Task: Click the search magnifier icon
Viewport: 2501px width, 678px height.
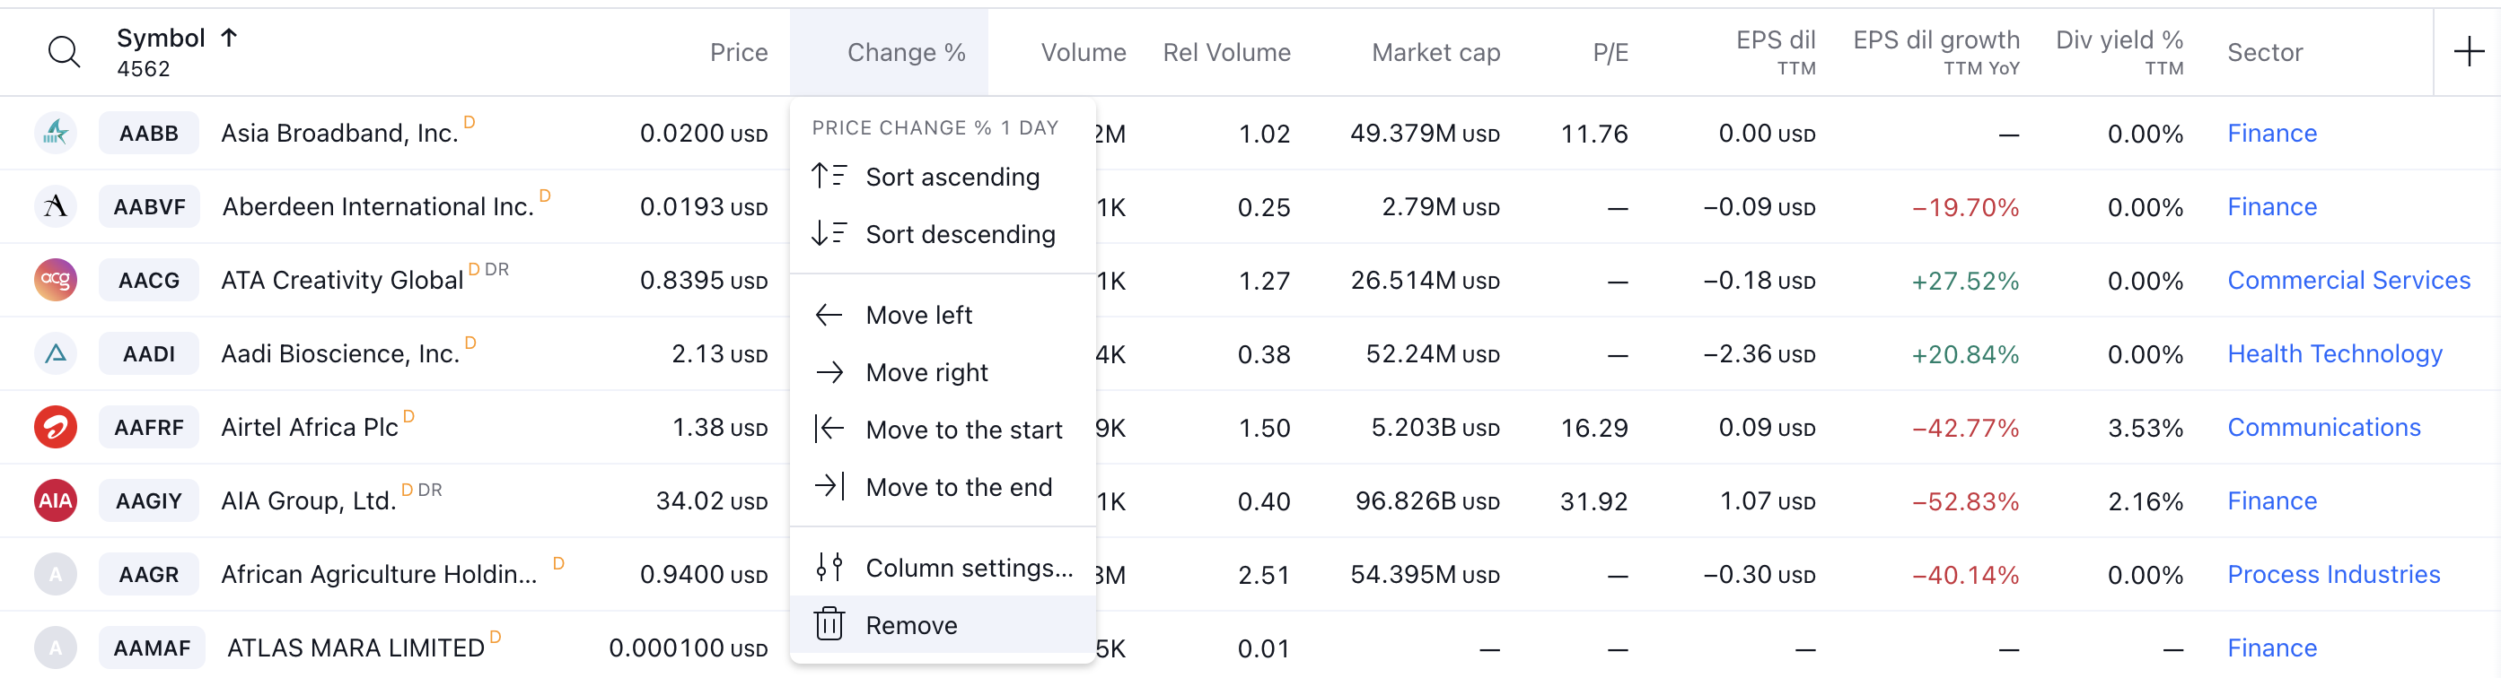Action: 64,51
